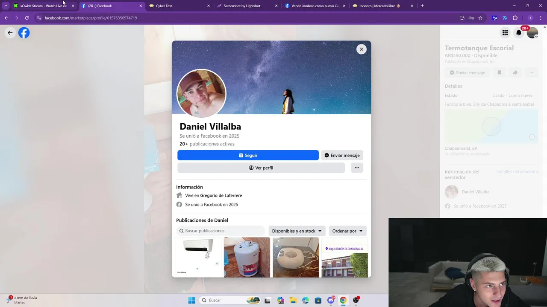Screen dimensions: 547x307
Task: Open the Extensions puzzle icon
Action: pyautogui.click(x=515, y=18)
